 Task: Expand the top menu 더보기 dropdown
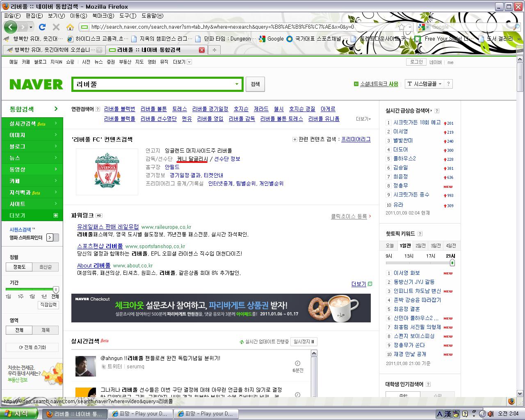pos(189,62)
